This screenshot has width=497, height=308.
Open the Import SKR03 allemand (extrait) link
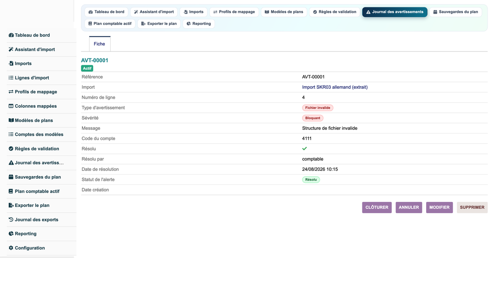click(335, 87)
